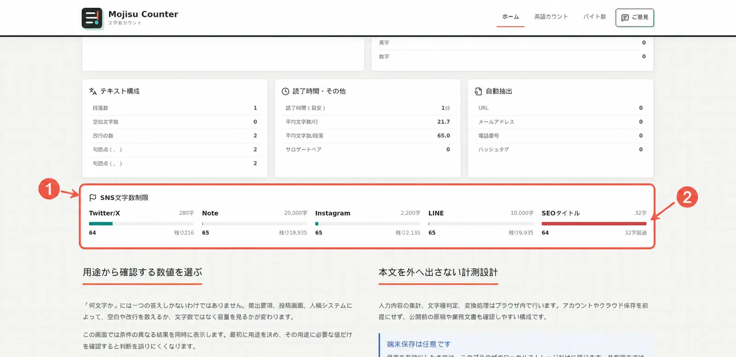
Task: Click the SEOタイトル red progress bar
Action: [x=594, y=224]
